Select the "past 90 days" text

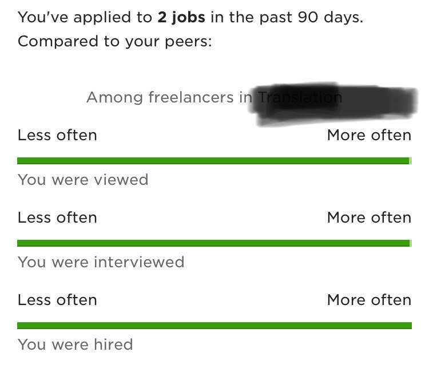[311, 17]
